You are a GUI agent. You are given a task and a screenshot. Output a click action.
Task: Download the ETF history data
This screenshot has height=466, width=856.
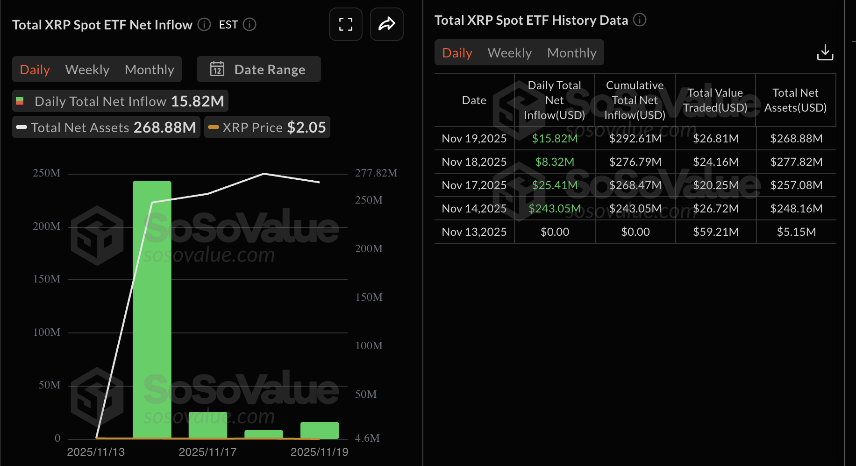tap(825, 52)
